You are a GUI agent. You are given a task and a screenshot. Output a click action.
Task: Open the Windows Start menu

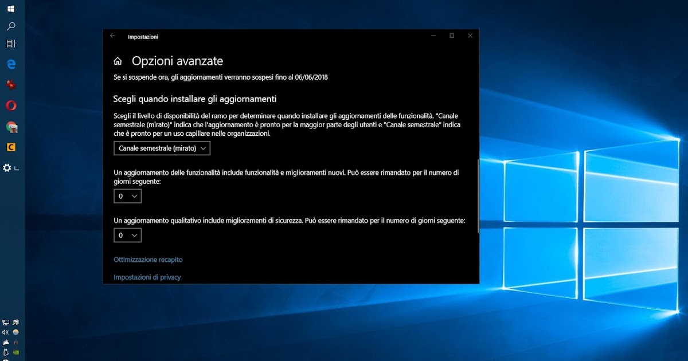(x=11, y=9)
